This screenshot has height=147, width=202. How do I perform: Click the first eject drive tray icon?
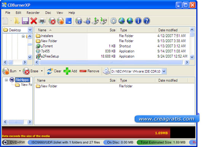tap(95, 21)
